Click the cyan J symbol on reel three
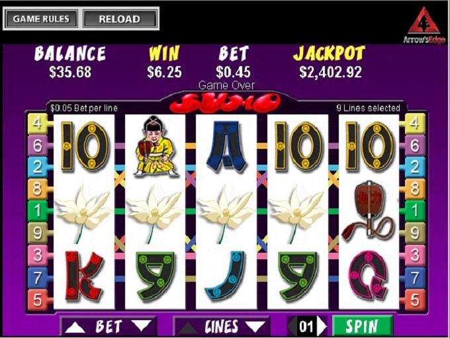The height and width of the screenshot is (338, 450). (x=226, y=276)
